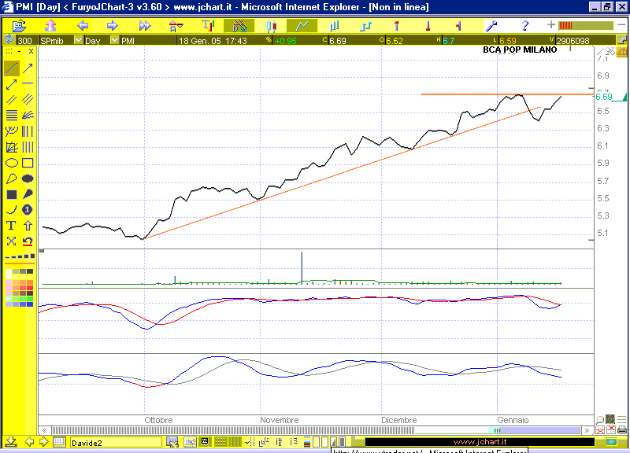Switch to line chart type
This screenshot has height=453, width=630.
(x=302, y=26)
